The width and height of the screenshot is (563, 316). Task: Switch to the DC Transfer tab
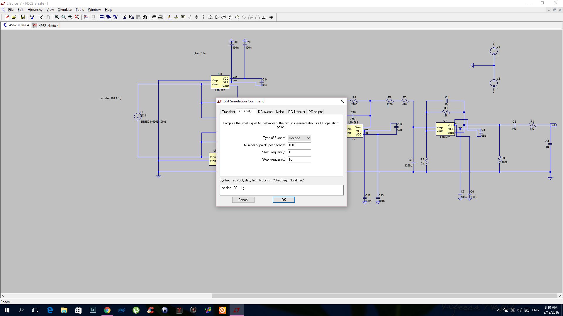coord(296,112)
